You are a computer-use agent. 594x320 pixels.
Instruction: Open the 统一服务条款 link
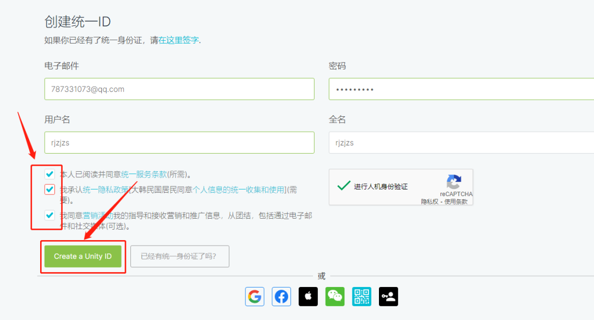coord(144,175)
